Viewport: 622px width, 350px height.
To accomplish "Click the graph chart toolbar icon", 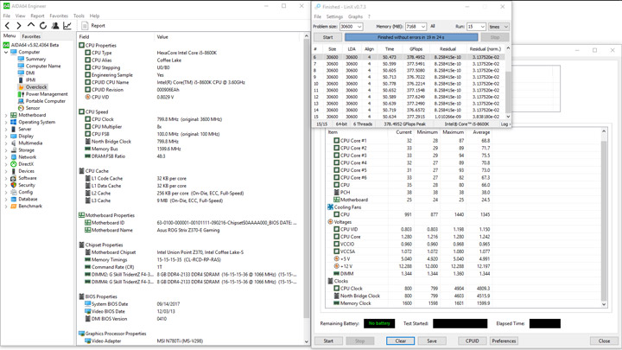I will pos(67,26).
